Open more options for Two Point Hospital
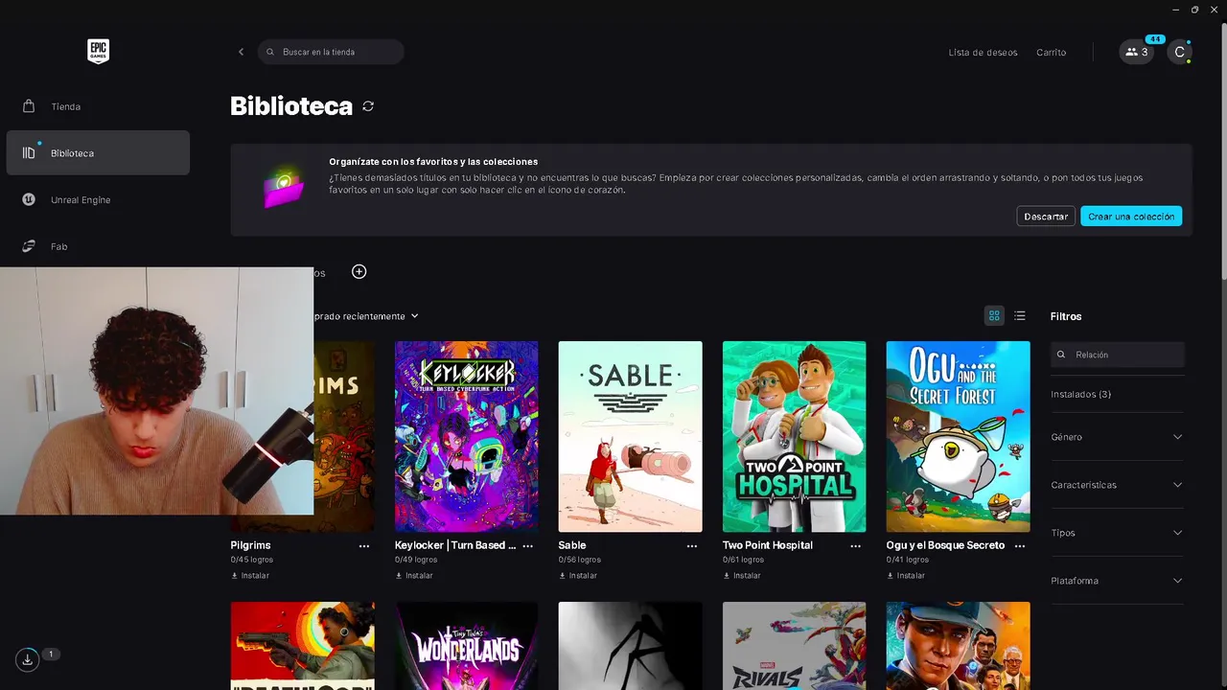The image size is (1227, 690). point(856,545)
